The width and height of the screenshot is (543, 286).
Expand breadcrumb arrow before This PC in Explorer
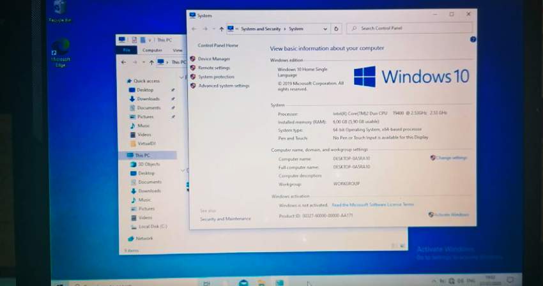[x=167, y=63]
